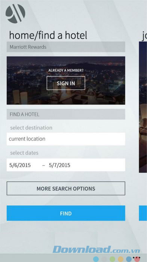Switch to the next panel title on the right
147x262 pixels.
144,36
